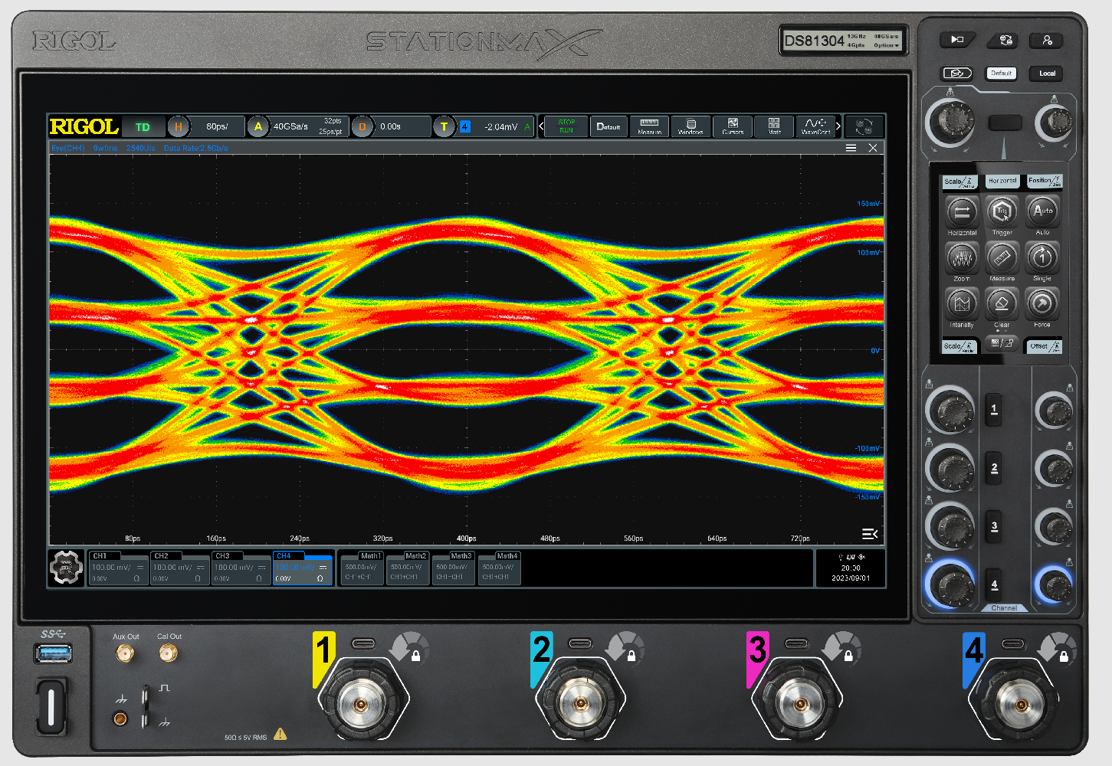1112x766 pixels.
Task: Click the -2.04mV trigger level value
Action: pos(501,126)
